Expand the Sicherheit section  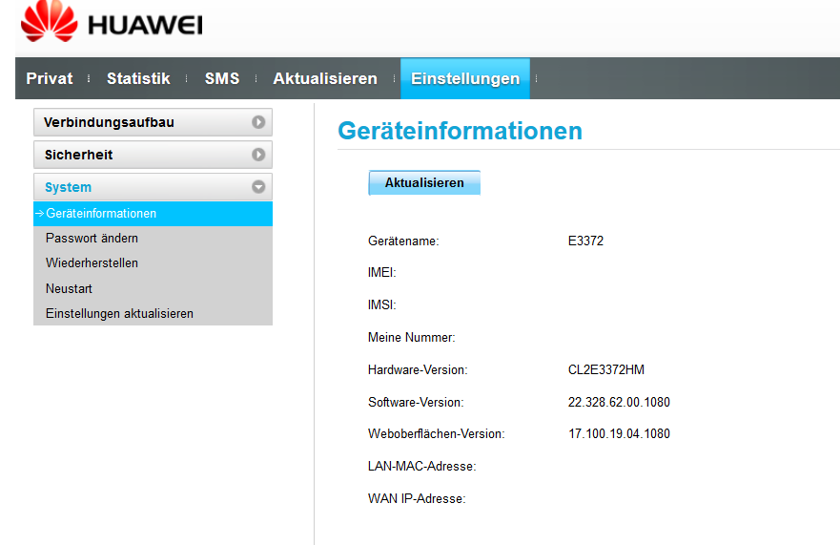point(153,155)
